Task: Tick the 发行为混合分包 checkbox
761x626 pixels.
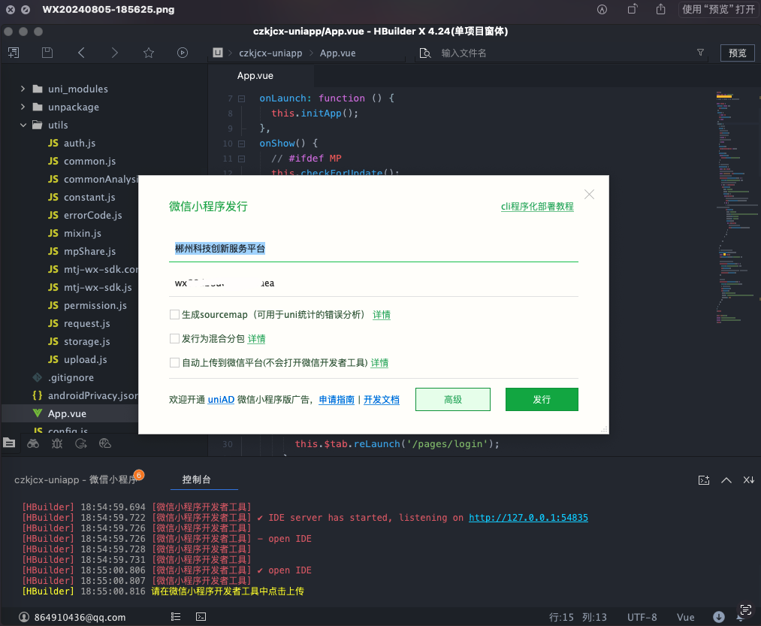Action: tap(174, 338)
